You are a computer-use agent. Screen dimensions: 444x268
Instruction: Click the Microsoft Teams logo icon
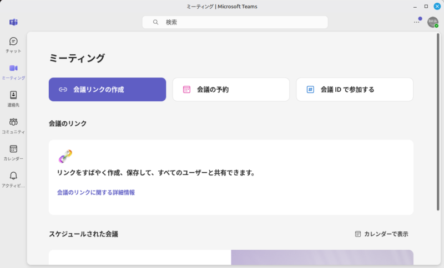(13, 22)
